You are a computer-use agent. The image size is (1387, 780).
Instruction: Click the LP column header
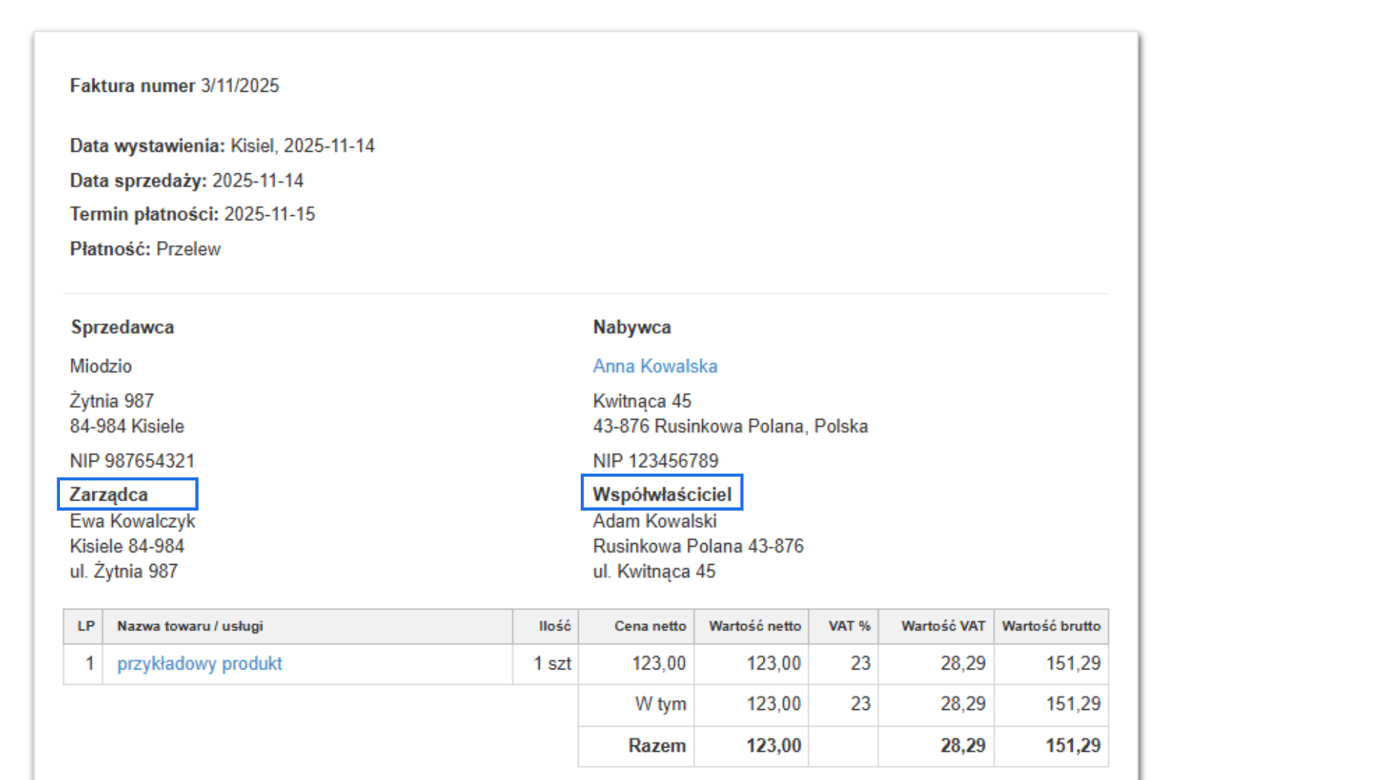click(86, 626)
